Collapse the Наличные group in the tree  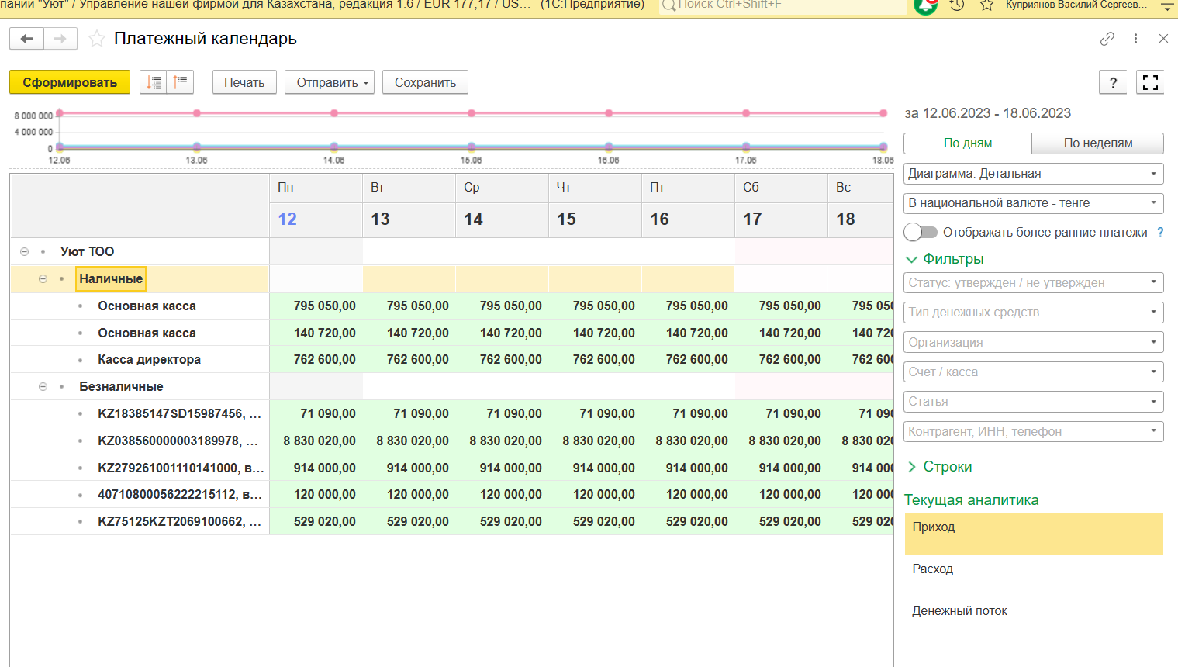(x=43, y=278)
